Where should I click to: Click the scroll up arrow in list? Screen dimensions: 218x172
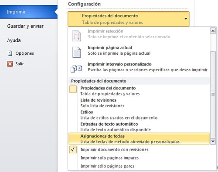pos(213,30)
